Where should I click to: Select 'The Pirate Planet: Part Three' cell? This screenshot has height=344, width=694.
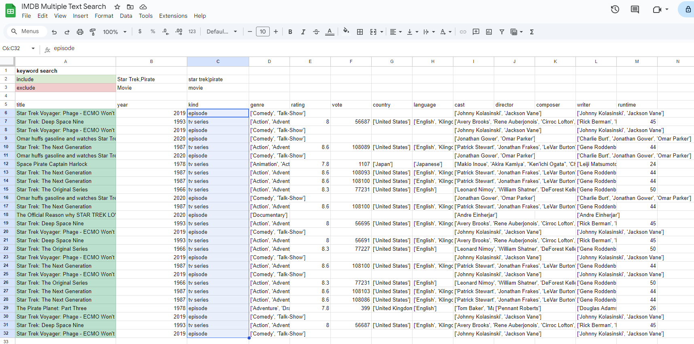pyautogui.click(x=66, y=308)
